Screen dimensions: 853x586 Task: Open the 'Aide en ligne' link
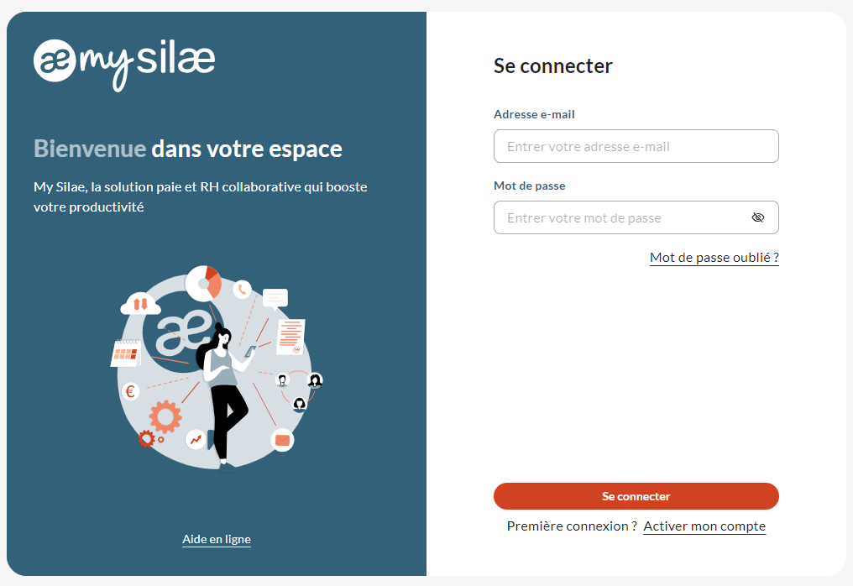(x=217, y=539)
